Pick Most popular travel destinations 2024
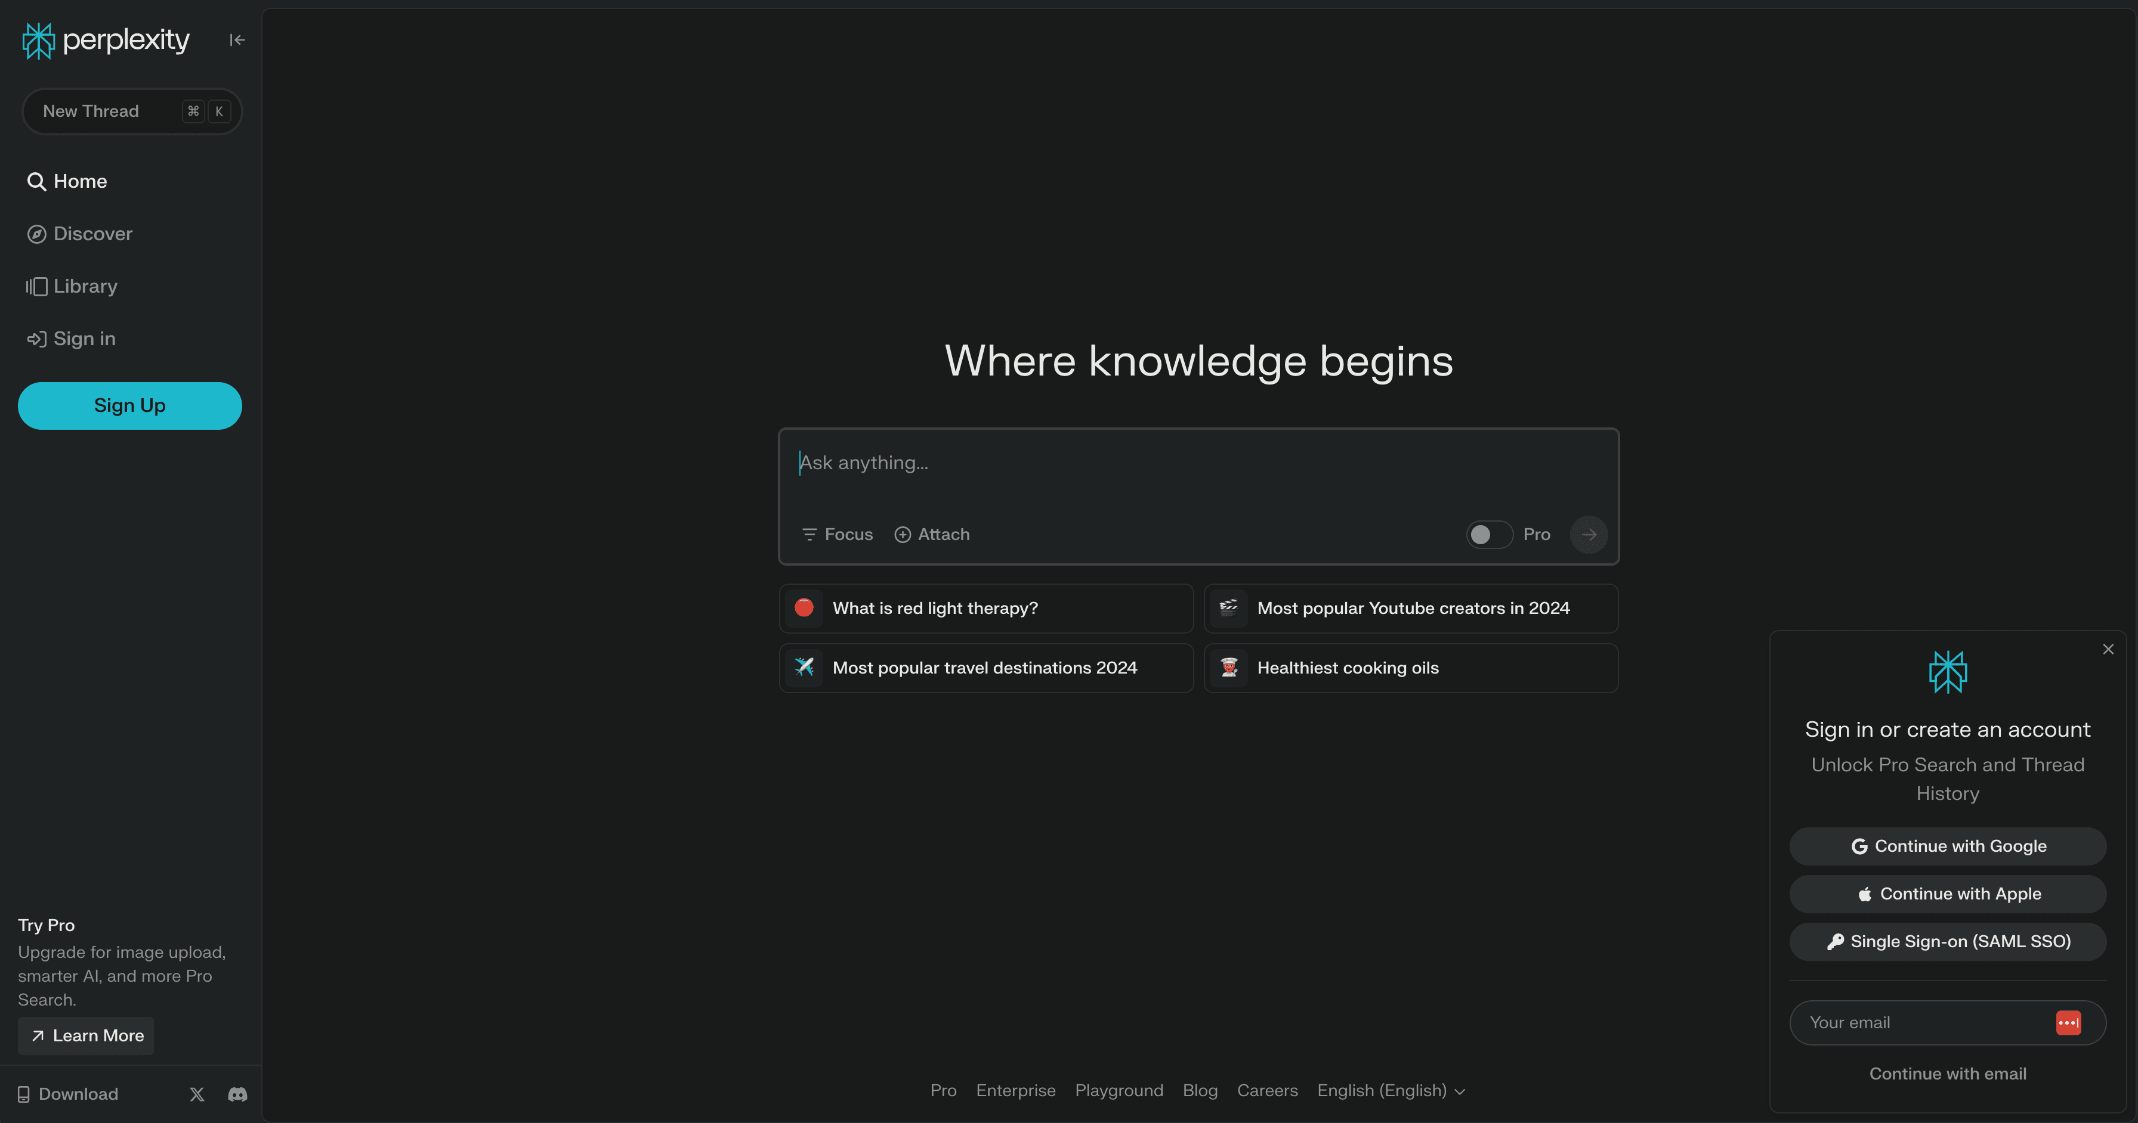 pyautogui.click(x=986, y=668)
